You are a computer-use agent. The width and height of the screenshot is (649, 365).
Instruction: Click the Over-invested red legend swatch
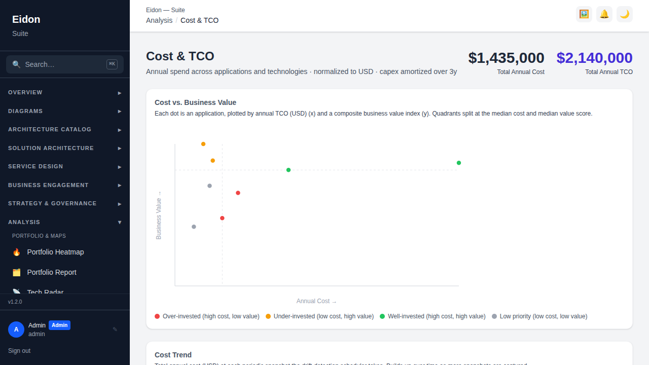(157, 316)
